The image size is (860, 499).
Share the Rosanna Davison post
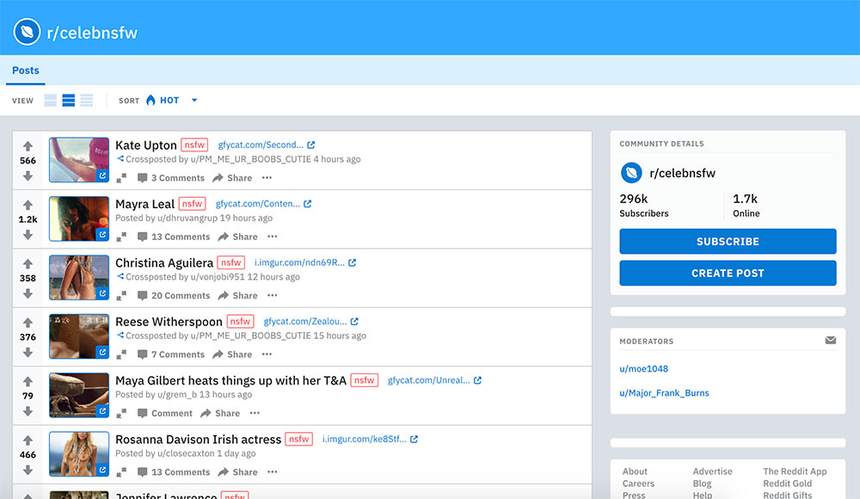pos(238,471)
